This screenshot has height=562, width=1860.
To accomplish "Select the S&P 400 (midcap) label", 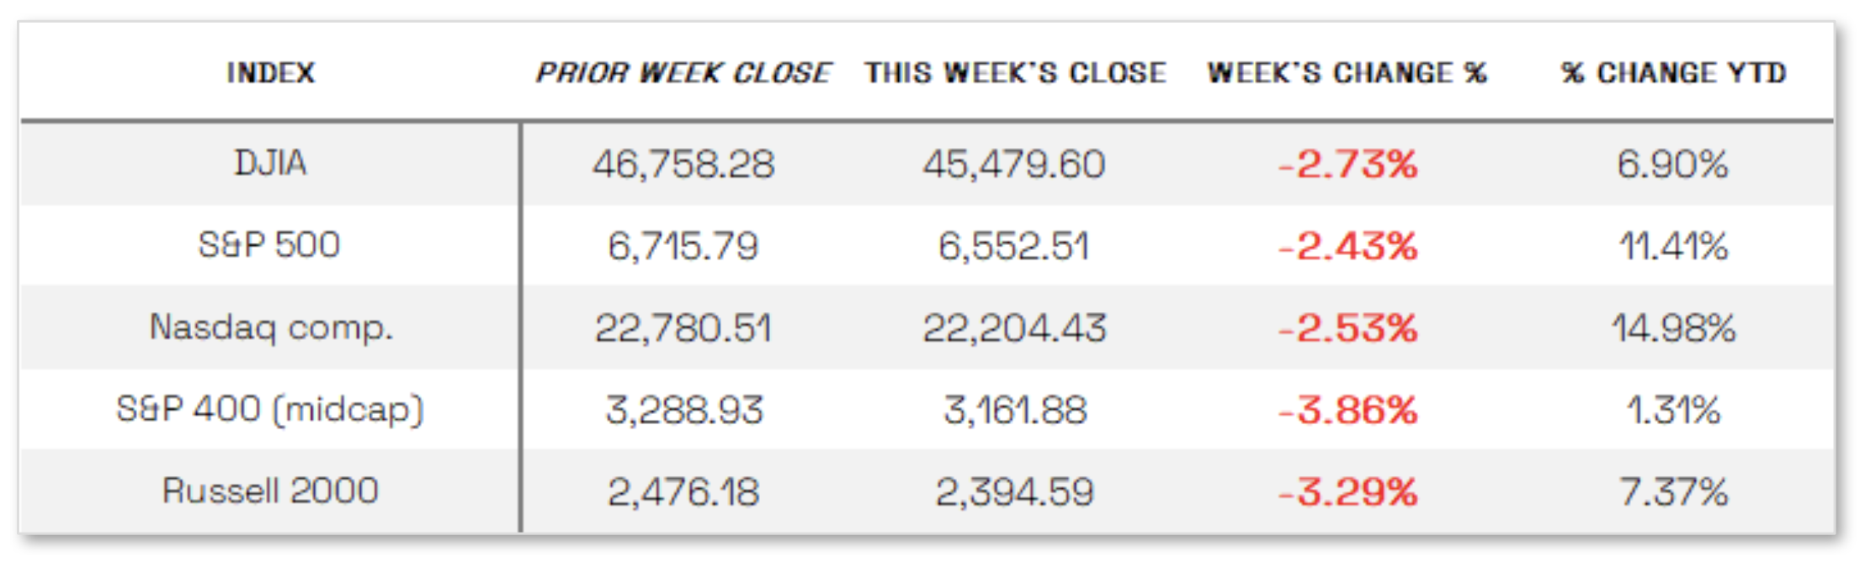I will click(x=270, y=410).
